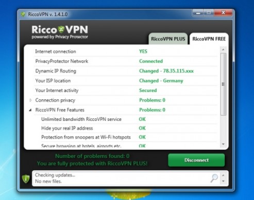The image size is (254, 200).
Task: Select Protection from snoopers at Wi-Fi hotspots
Action: click(x=129, y=137)
